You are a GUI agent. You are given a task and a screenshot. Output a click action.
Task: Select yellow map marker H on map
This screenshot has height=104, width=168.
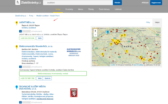102,54
